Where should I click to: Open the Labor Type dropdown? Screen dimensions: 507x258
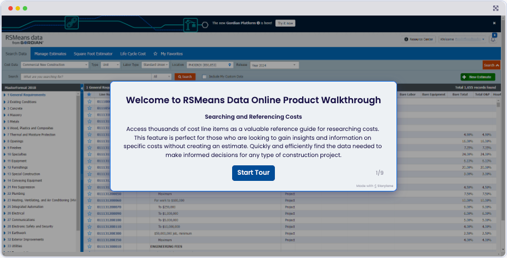coord(155,65)
